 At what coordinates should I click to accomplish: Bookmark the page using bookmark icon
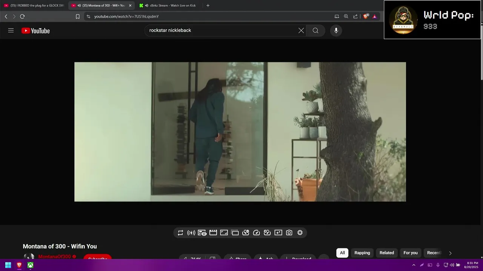78,17
